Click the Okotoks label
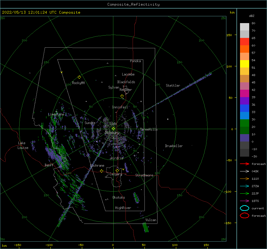Viewport: 267px width, 249px height. pos(119,197)
